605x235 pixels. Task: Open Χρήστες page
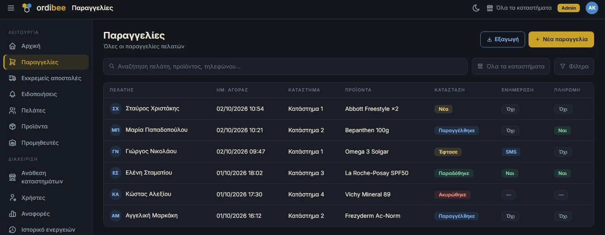click(x=46, y=198)
